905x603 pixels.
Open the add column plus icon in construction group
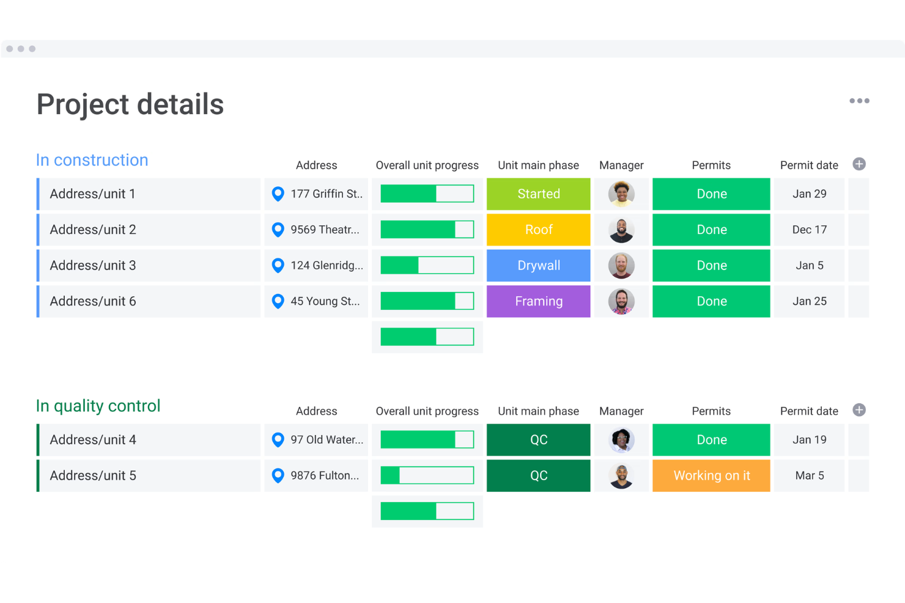tap(859, 164)
